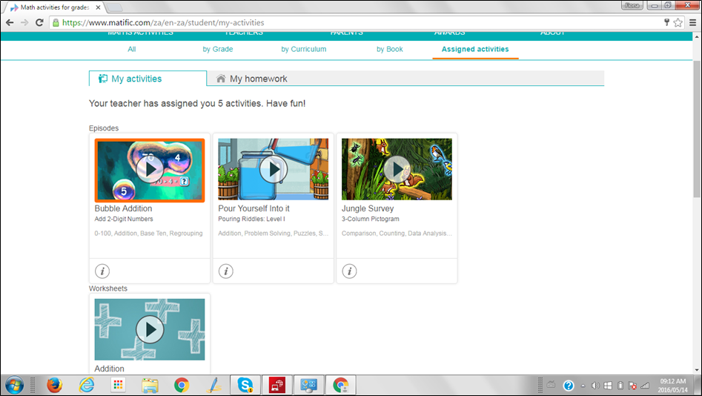This screenshot has width=702, height=396.
Task: Play the Addition worksheet
Action: pos(150,329)
